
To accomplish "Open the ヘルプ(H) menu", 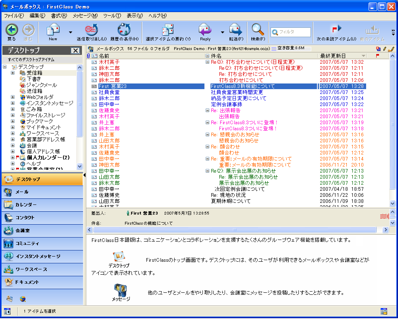I will coord(158,16).
